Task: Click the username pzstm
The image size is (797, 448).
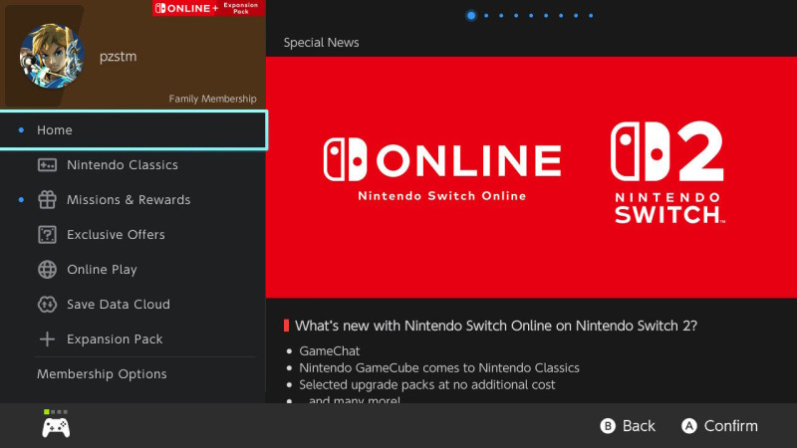Action: [118, 56]
